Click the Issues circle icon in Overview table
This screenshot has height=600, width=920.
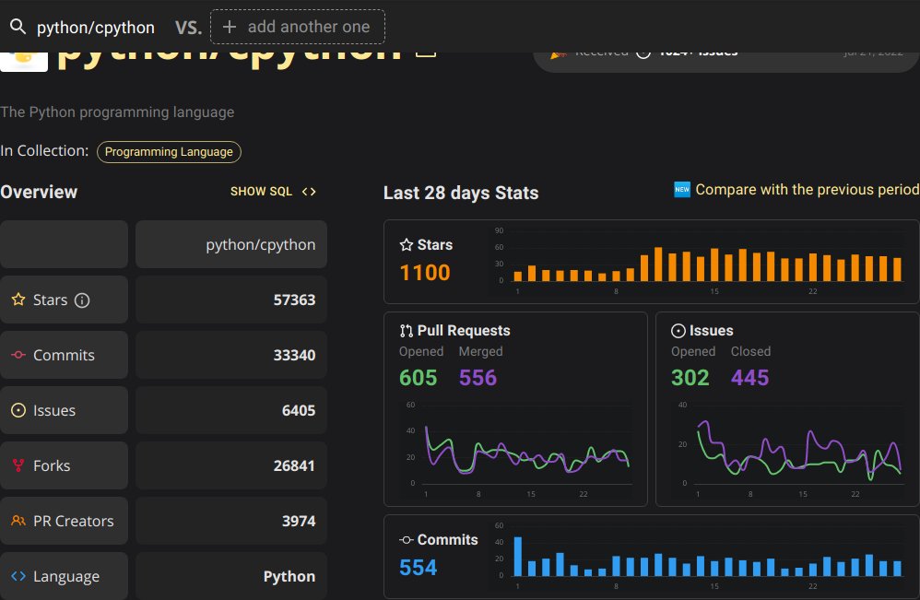tap(18, 410)
